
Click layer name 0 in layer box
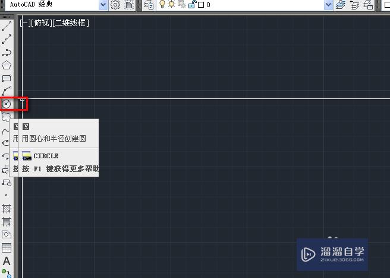(208, 5)
